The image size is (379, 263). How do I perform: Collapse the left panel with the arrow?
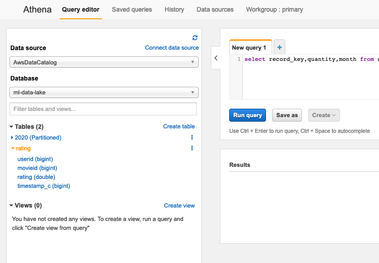(x=216, y=58)
